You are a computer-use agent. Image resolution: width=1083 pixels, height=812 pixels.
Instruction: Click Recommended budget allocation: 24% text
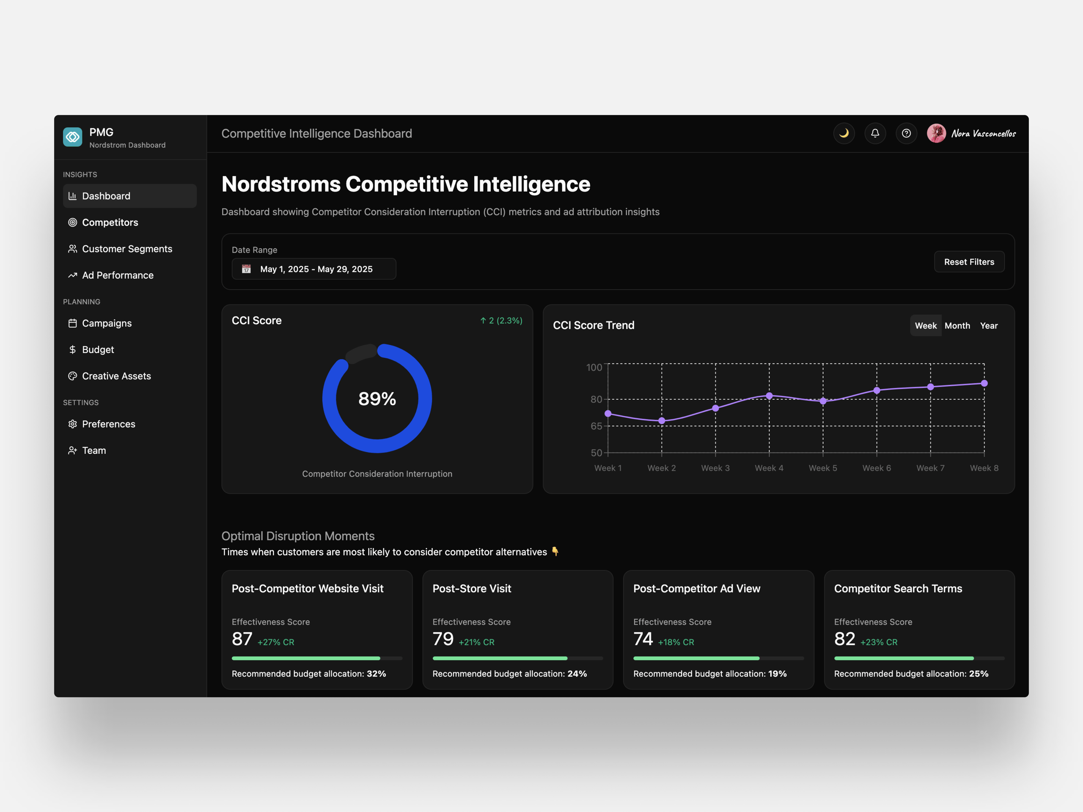[x=510, y=673]
